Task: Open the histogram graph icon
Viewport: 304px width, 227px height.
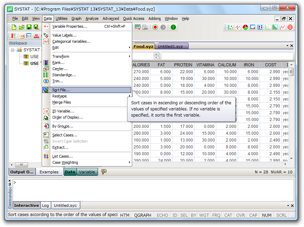Action: click(x=253, y=27)
